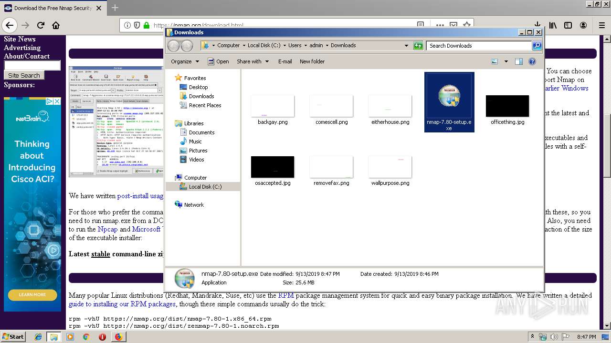Select removefax.png file
611x343 pixels.
(331, 171)
